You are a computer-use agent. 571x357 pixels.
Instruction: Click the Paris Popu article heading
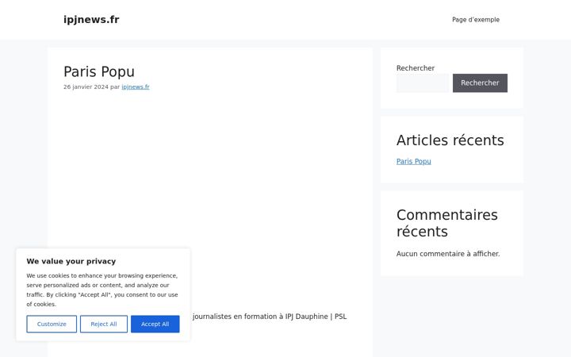(99, 71)
